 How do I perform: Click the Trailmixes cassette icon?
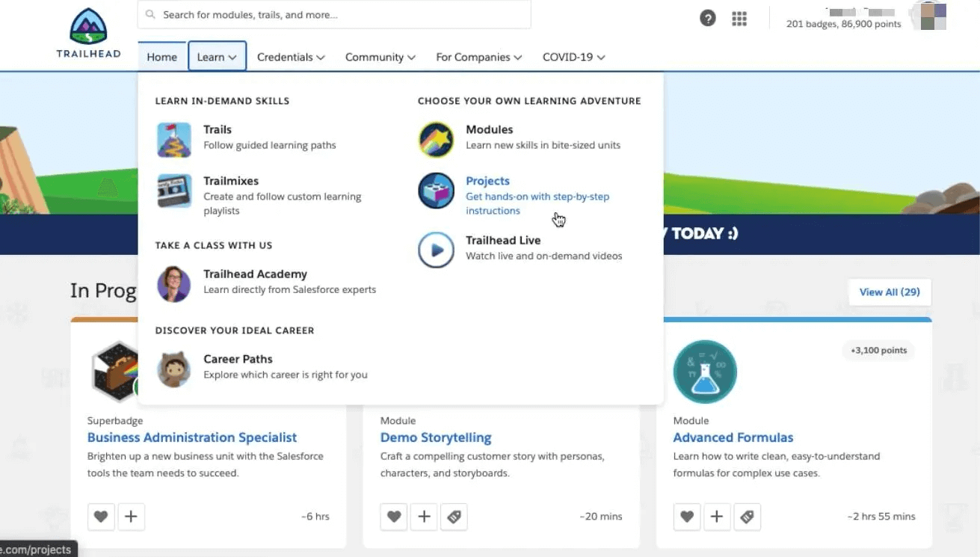point(174,191)
